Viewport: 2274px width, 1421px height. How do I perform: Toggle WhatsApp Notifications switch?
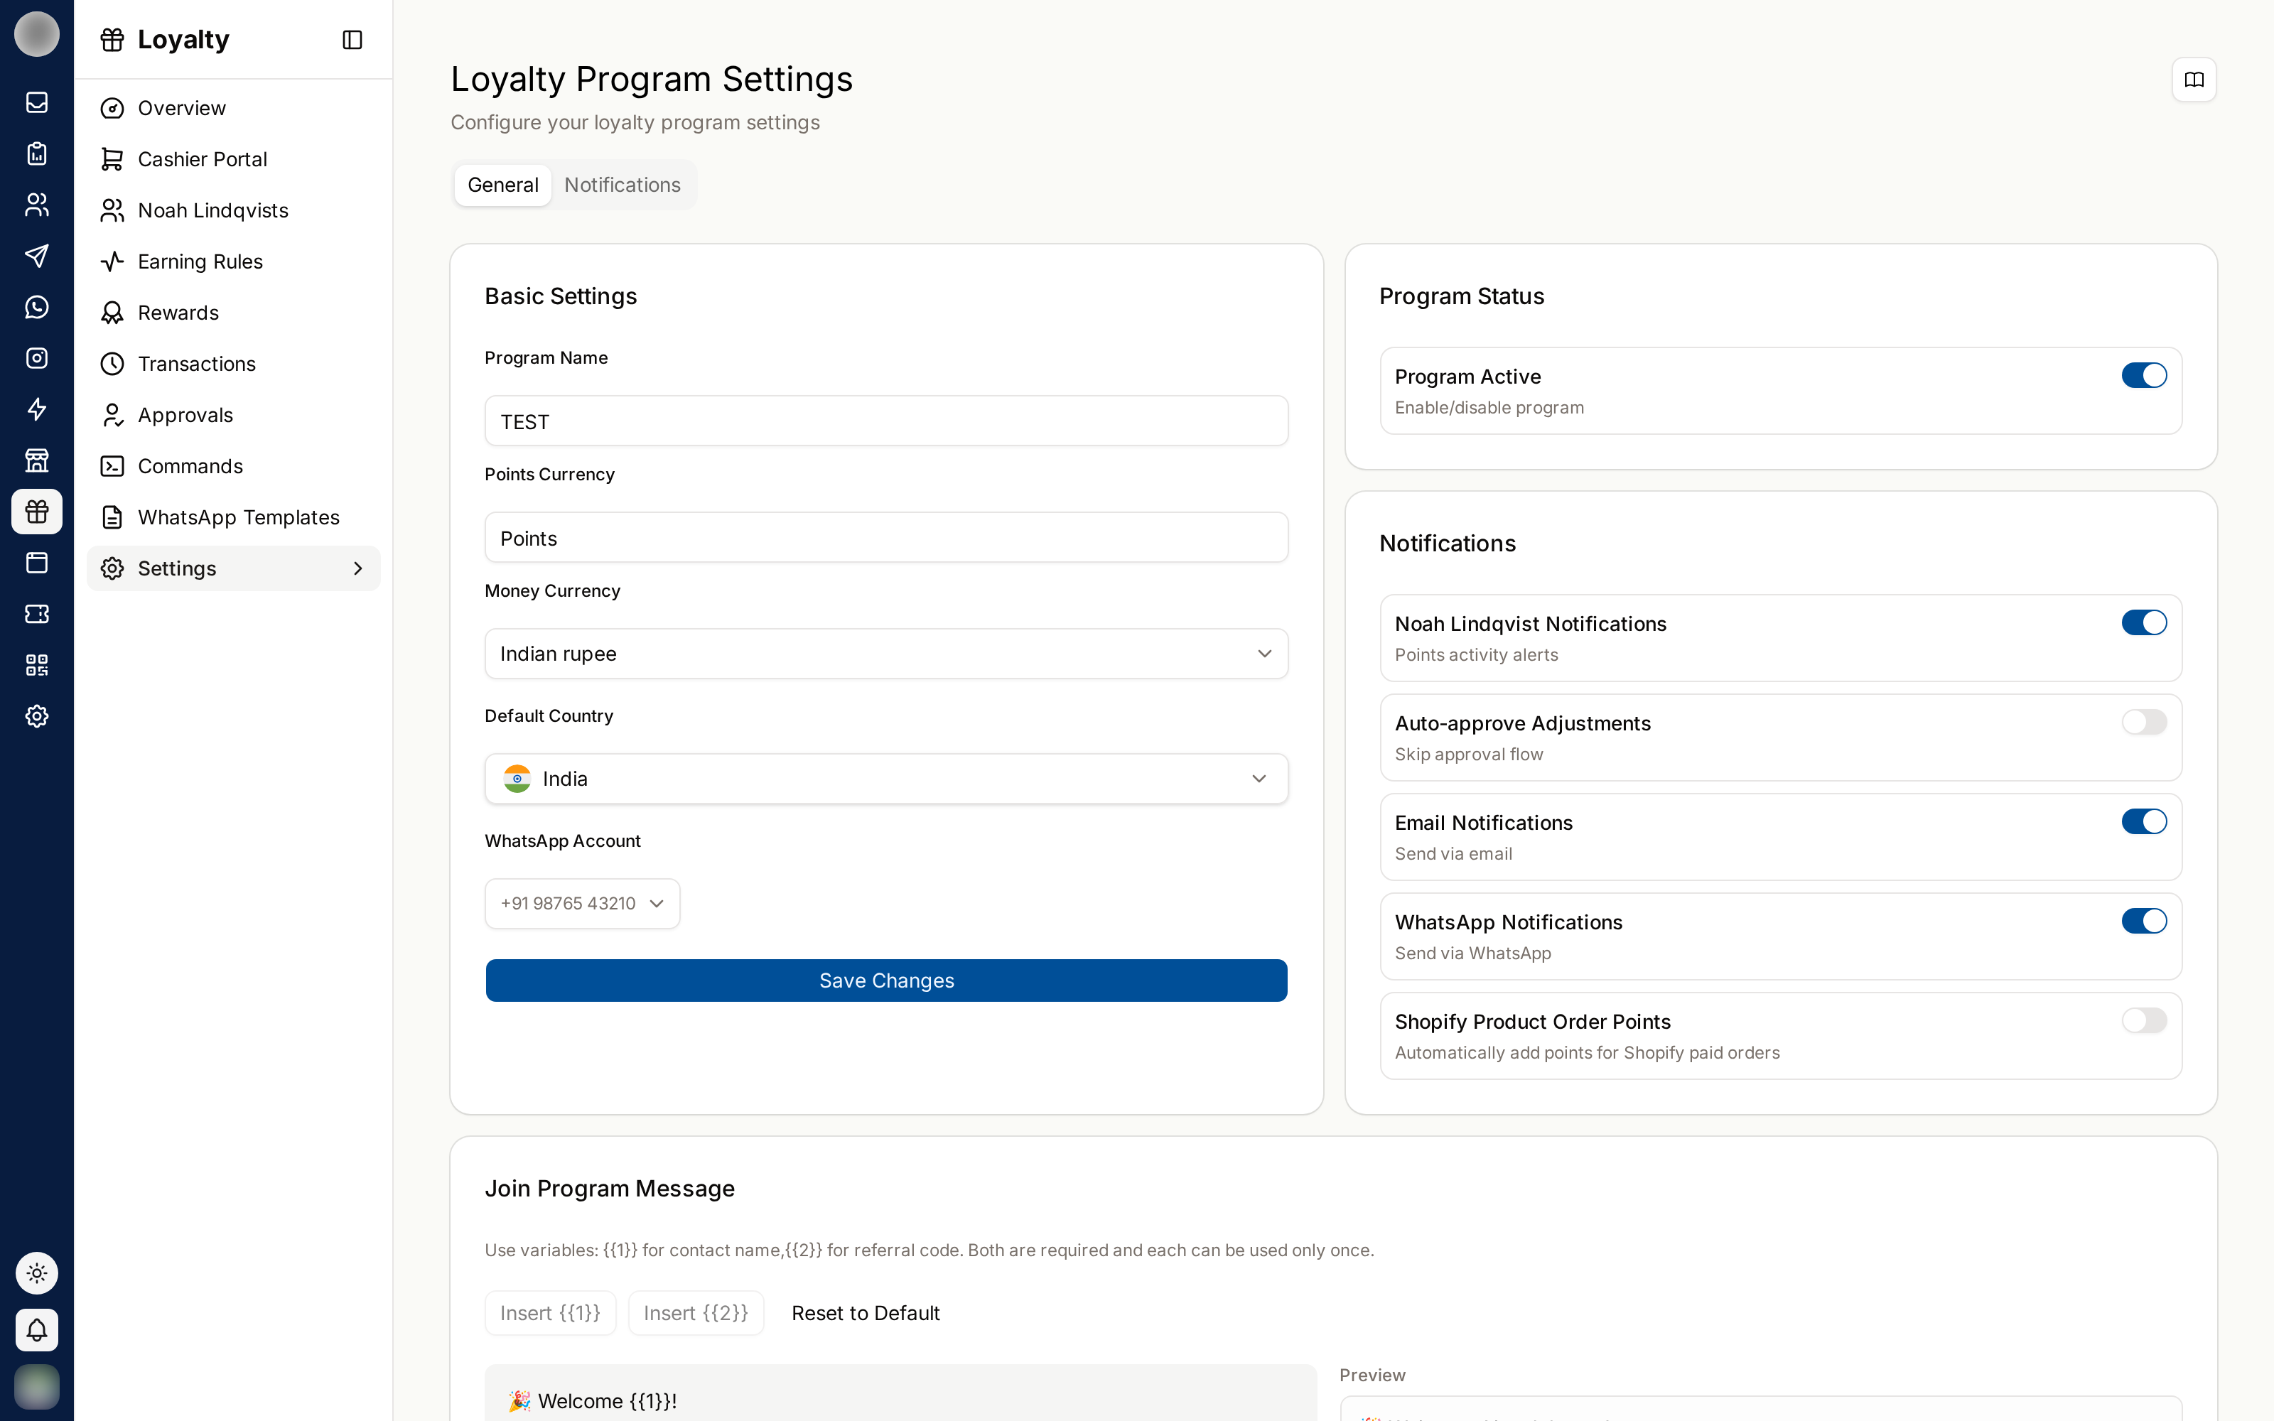click(2145, 922)
